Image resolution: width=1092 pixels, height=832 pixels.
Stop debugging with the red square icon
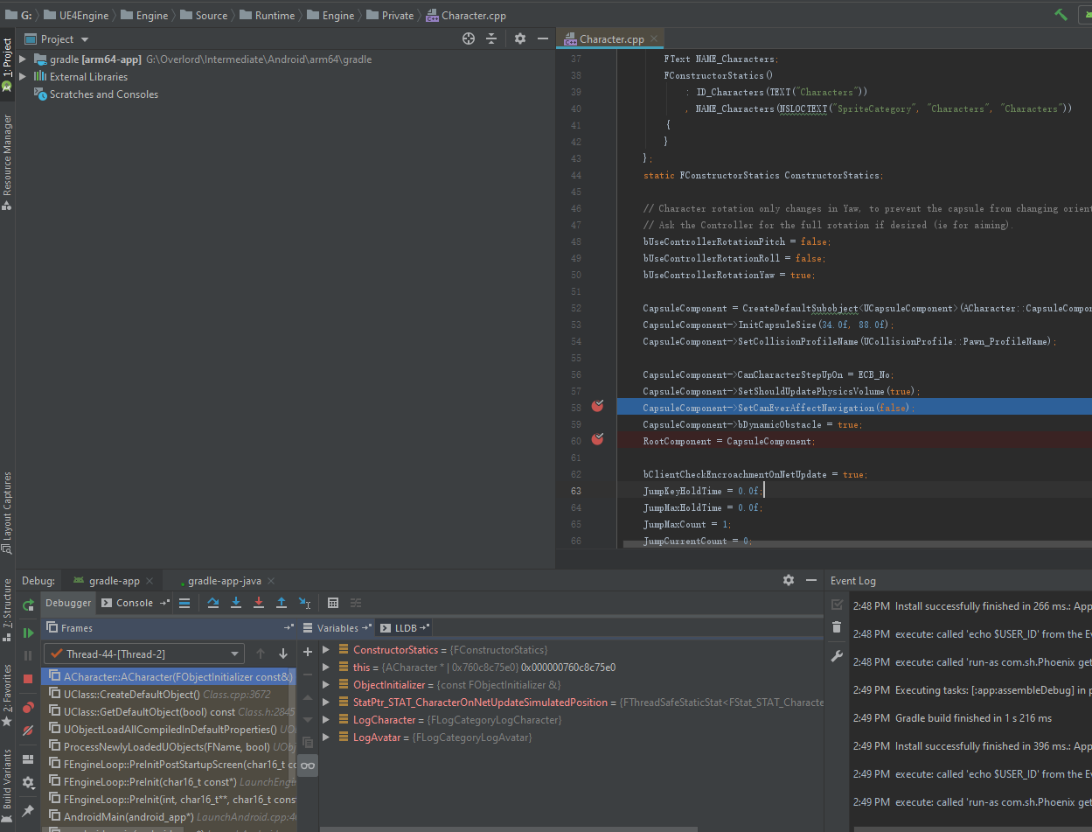click(28, 679)
